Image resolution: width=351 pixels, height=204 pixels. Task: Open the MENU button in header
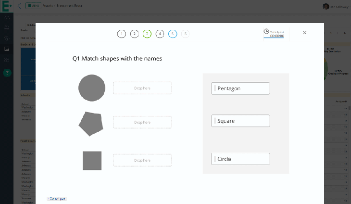click(x=33, y=6)
